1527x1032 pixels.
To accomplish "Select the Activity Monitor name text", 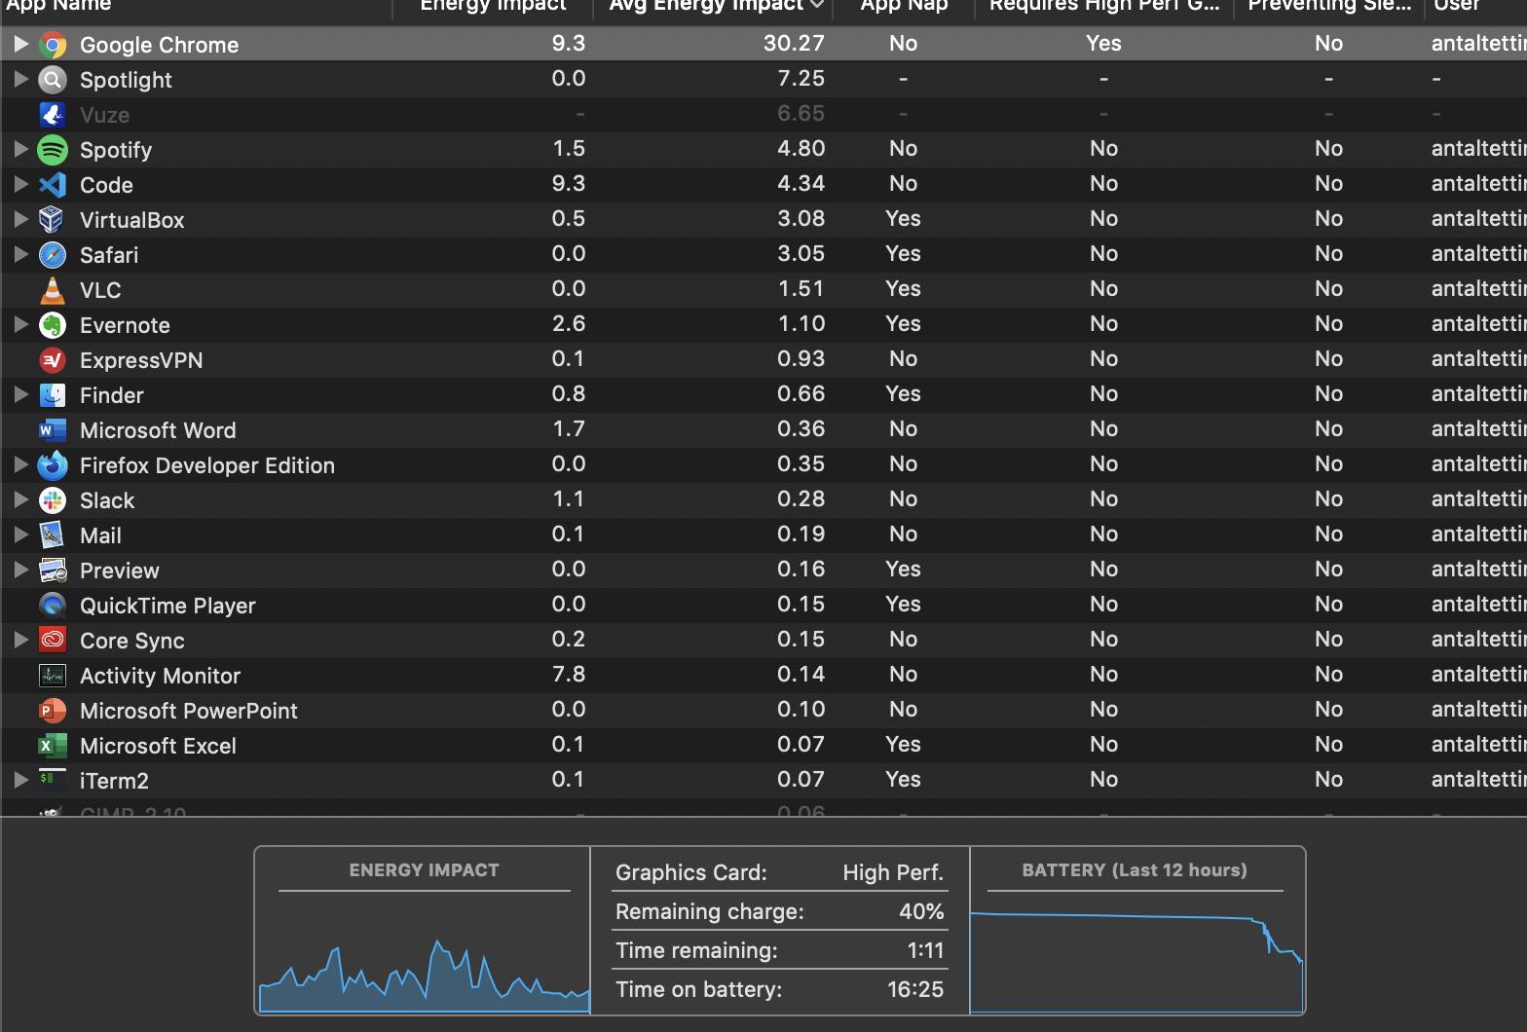I will (x=160, y=676).
